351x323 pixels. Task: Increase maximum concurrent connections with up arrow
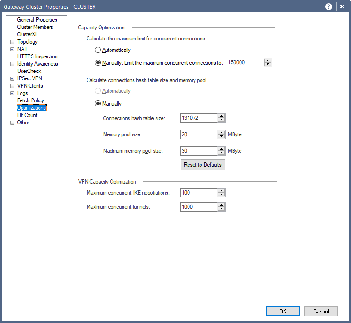(268, 61)
